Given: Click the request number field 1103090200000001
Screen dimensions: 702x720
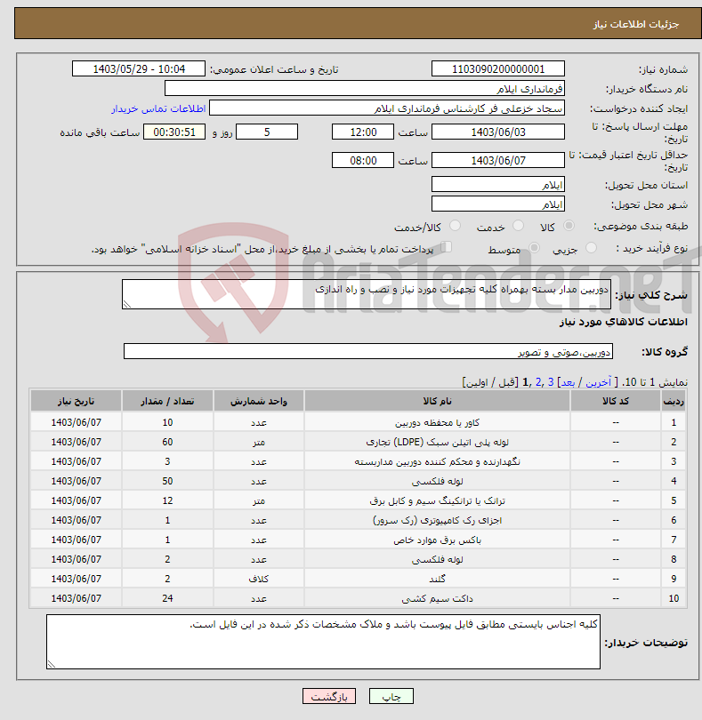Looking at the screenshot, I should pyautogui.click(x=498, y=68).
